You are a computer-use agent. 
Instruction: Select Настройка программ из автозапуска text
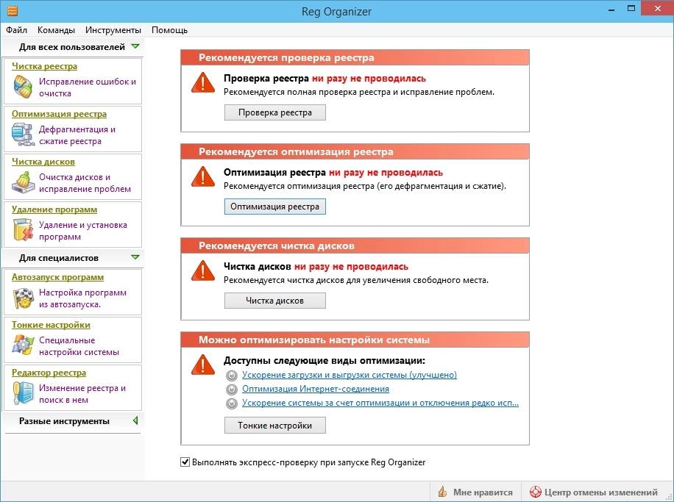[82, 298]
